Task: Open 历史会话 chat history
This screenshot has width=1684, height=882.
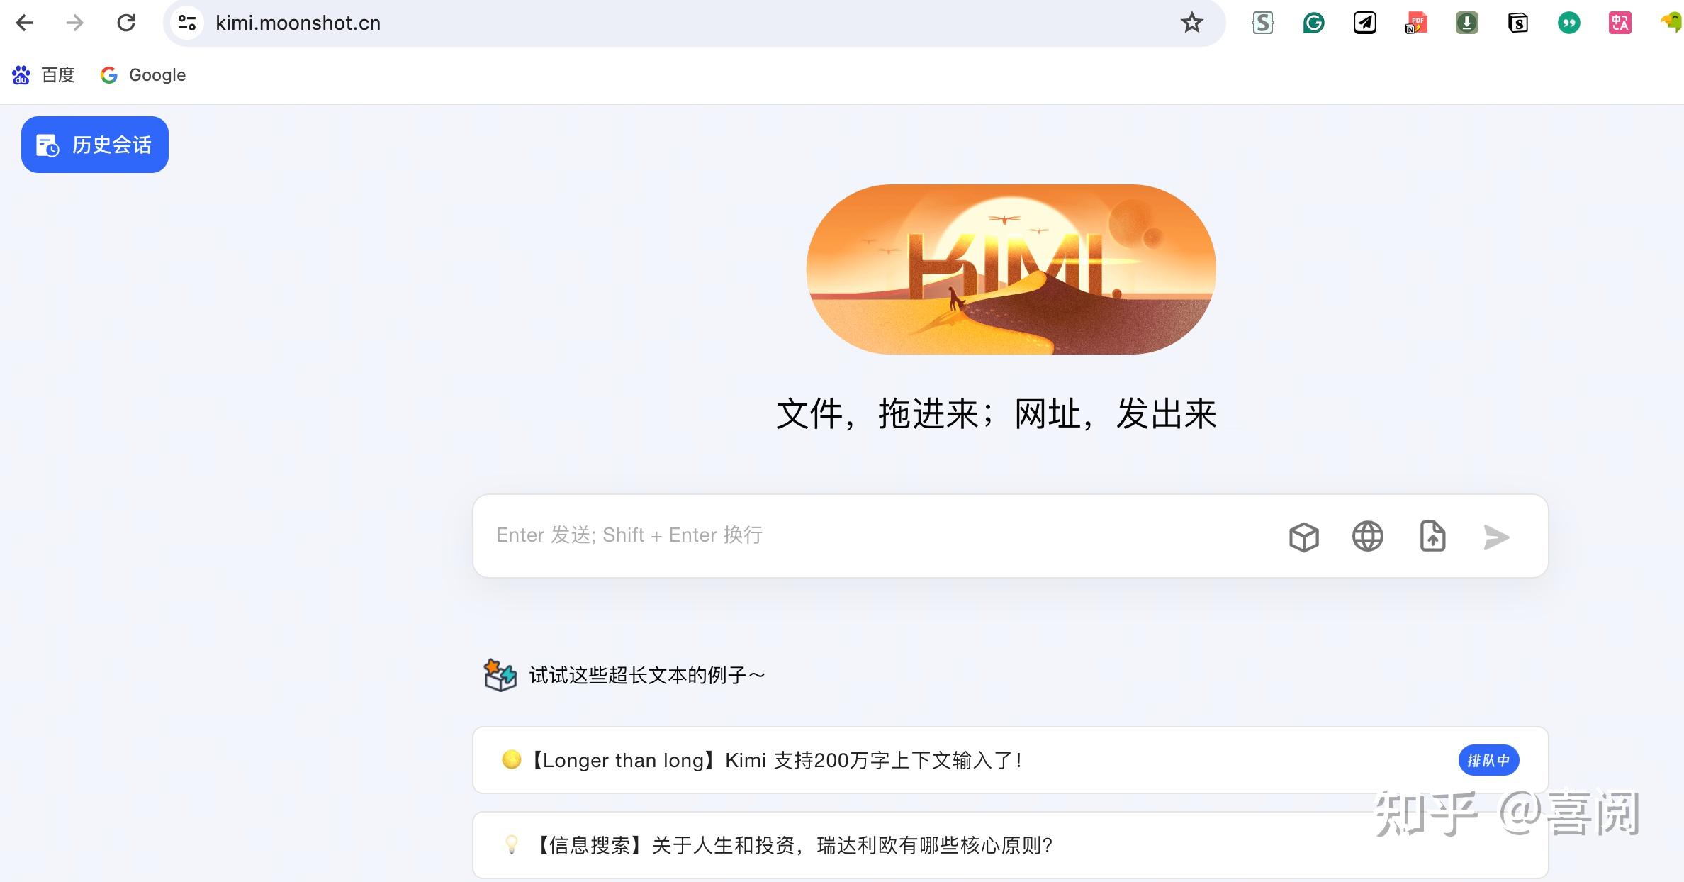Action: pos(95,145)
